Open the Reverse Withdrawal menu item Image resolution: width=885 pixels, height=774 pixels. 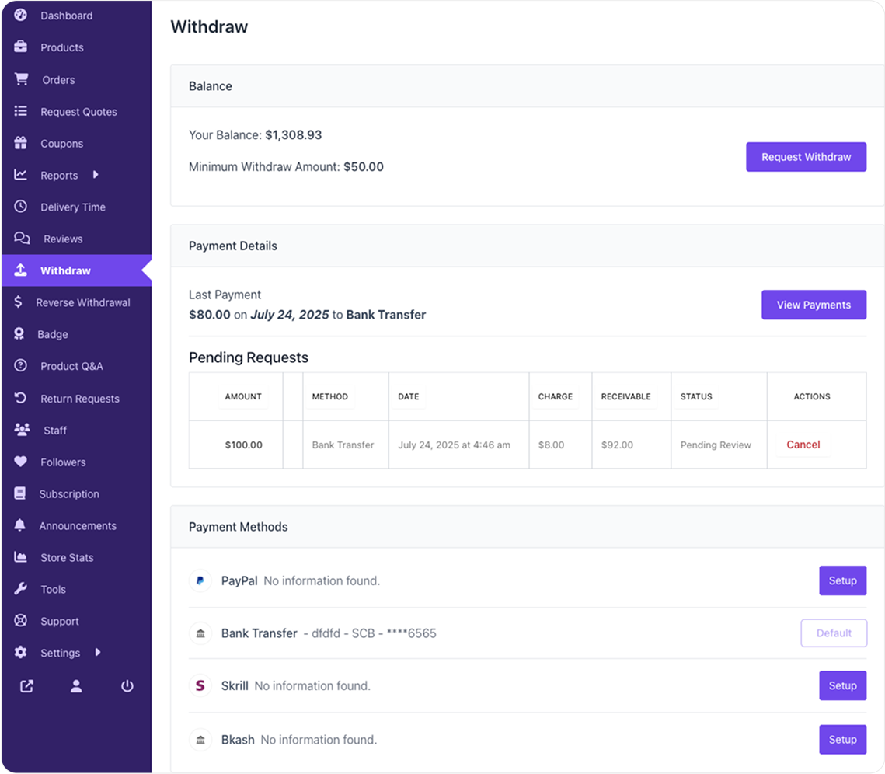(x=82, y=302)
